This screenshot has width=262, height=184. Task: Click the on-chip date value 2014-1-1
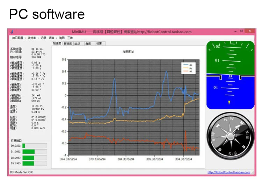pos(36,52)
